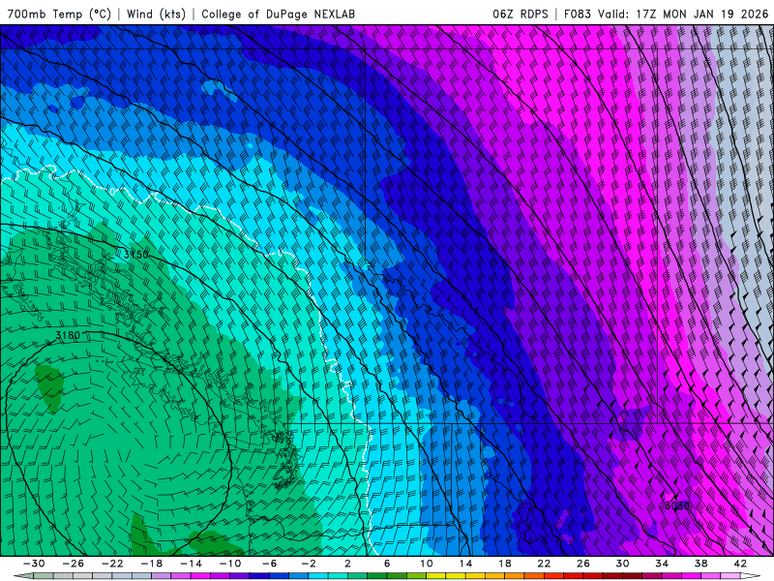Screen dimensions: 774x581
Task: Click the -30 colorbar label
Action: (x=34, y=564)
